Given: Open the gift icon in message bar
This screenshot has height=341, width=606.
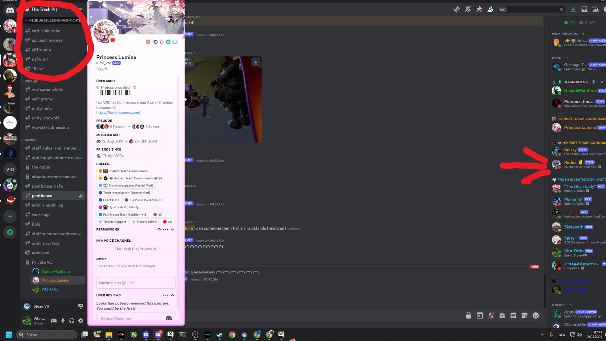Looking at the screenshot, I should click(x=502, y=315).
